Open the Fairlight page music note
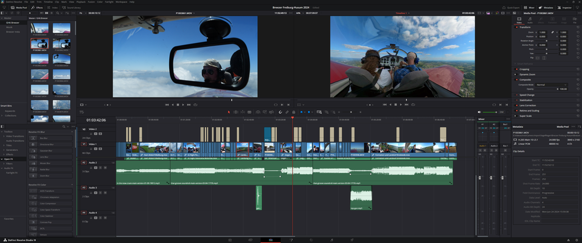The image size is (582, 243). (x=332, y=240)
